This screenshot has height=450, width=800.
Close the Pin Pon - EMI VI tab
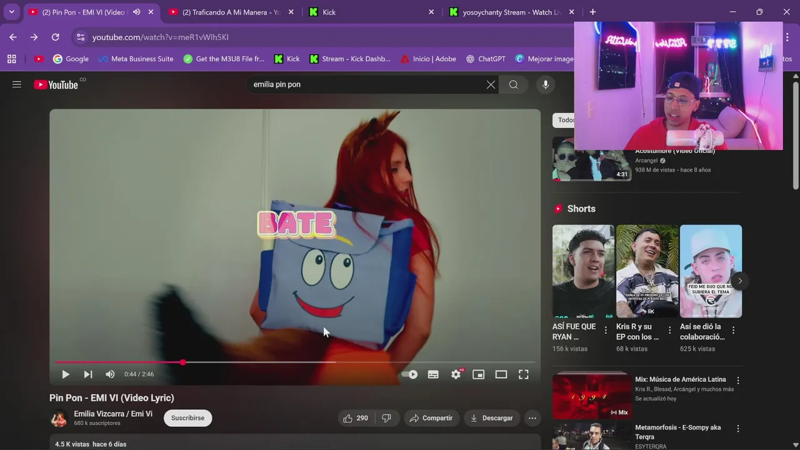(151, 12)
